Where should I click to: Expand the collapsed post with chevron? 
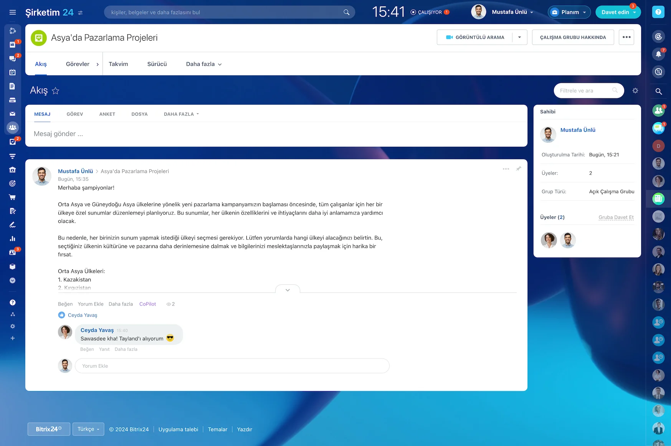tap(288, 290)
